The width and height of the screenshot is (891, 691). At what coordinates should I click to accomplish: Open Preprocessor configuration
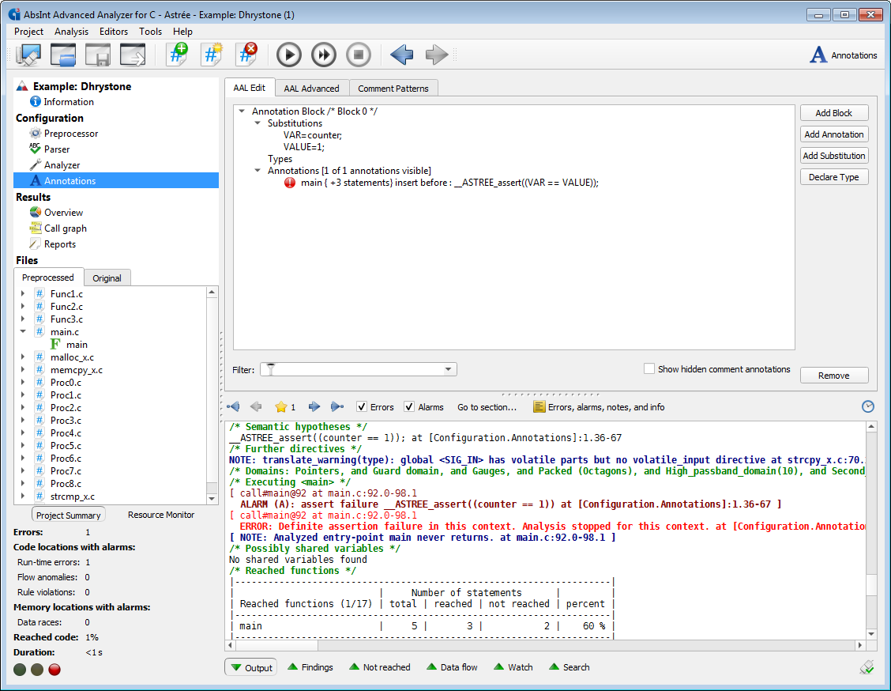click(71, 134)
